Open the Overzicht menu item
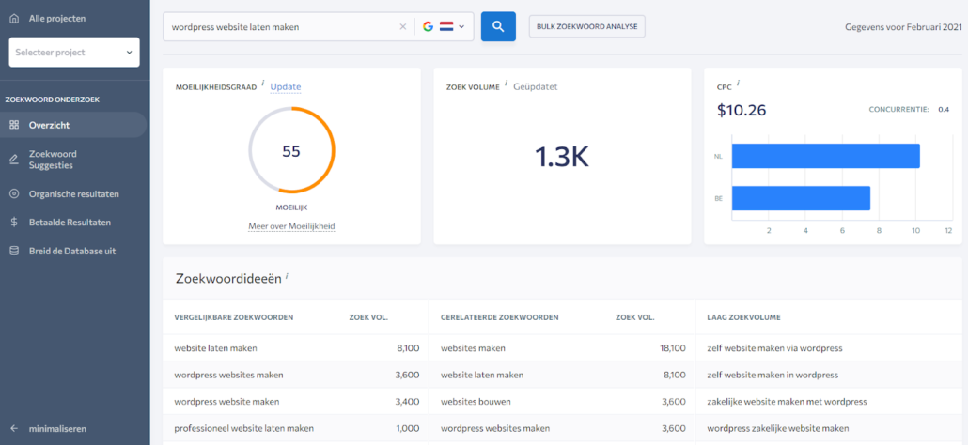968x445 pixels. pos(73,125)
